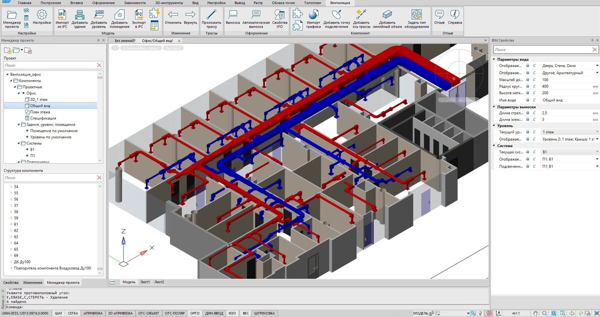Select План этажа in project tree
600x317 pixels.
(40, 112)
